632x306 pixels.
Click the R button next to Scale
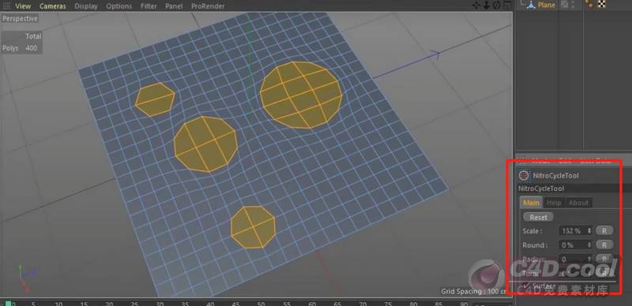coord(604,231)
